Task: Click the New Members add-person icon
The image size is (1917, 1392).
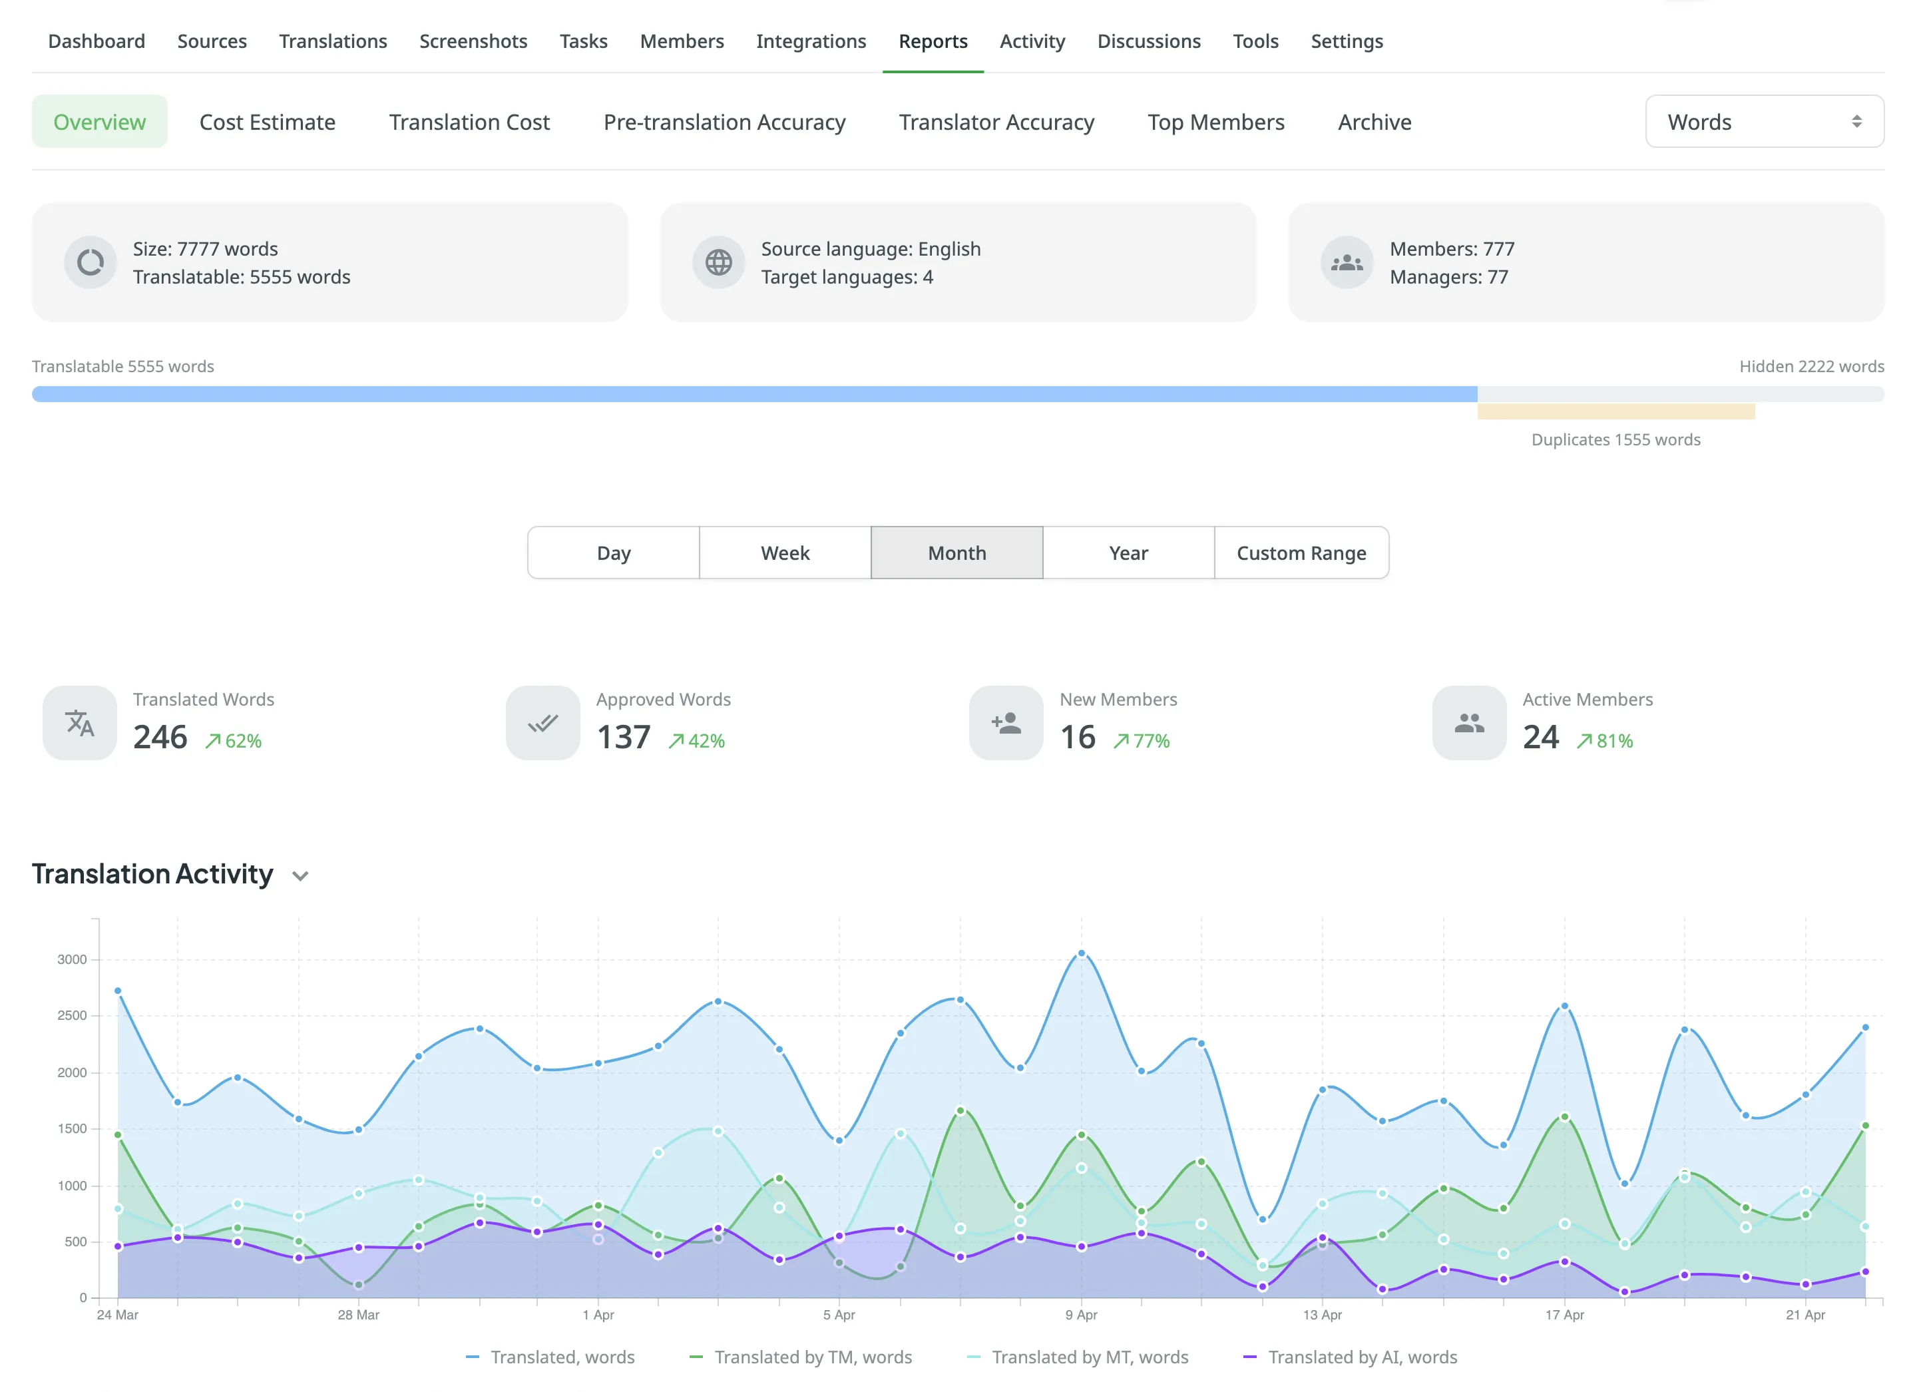Action: pyautogui.click(x=1006, y=722)
